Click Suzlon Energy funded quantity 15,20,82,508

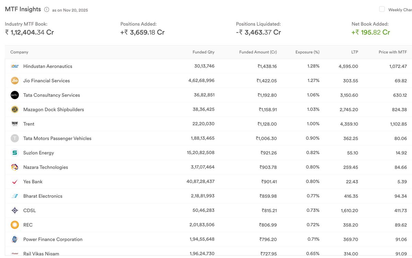pyautogui.click(x=200, y=153)
